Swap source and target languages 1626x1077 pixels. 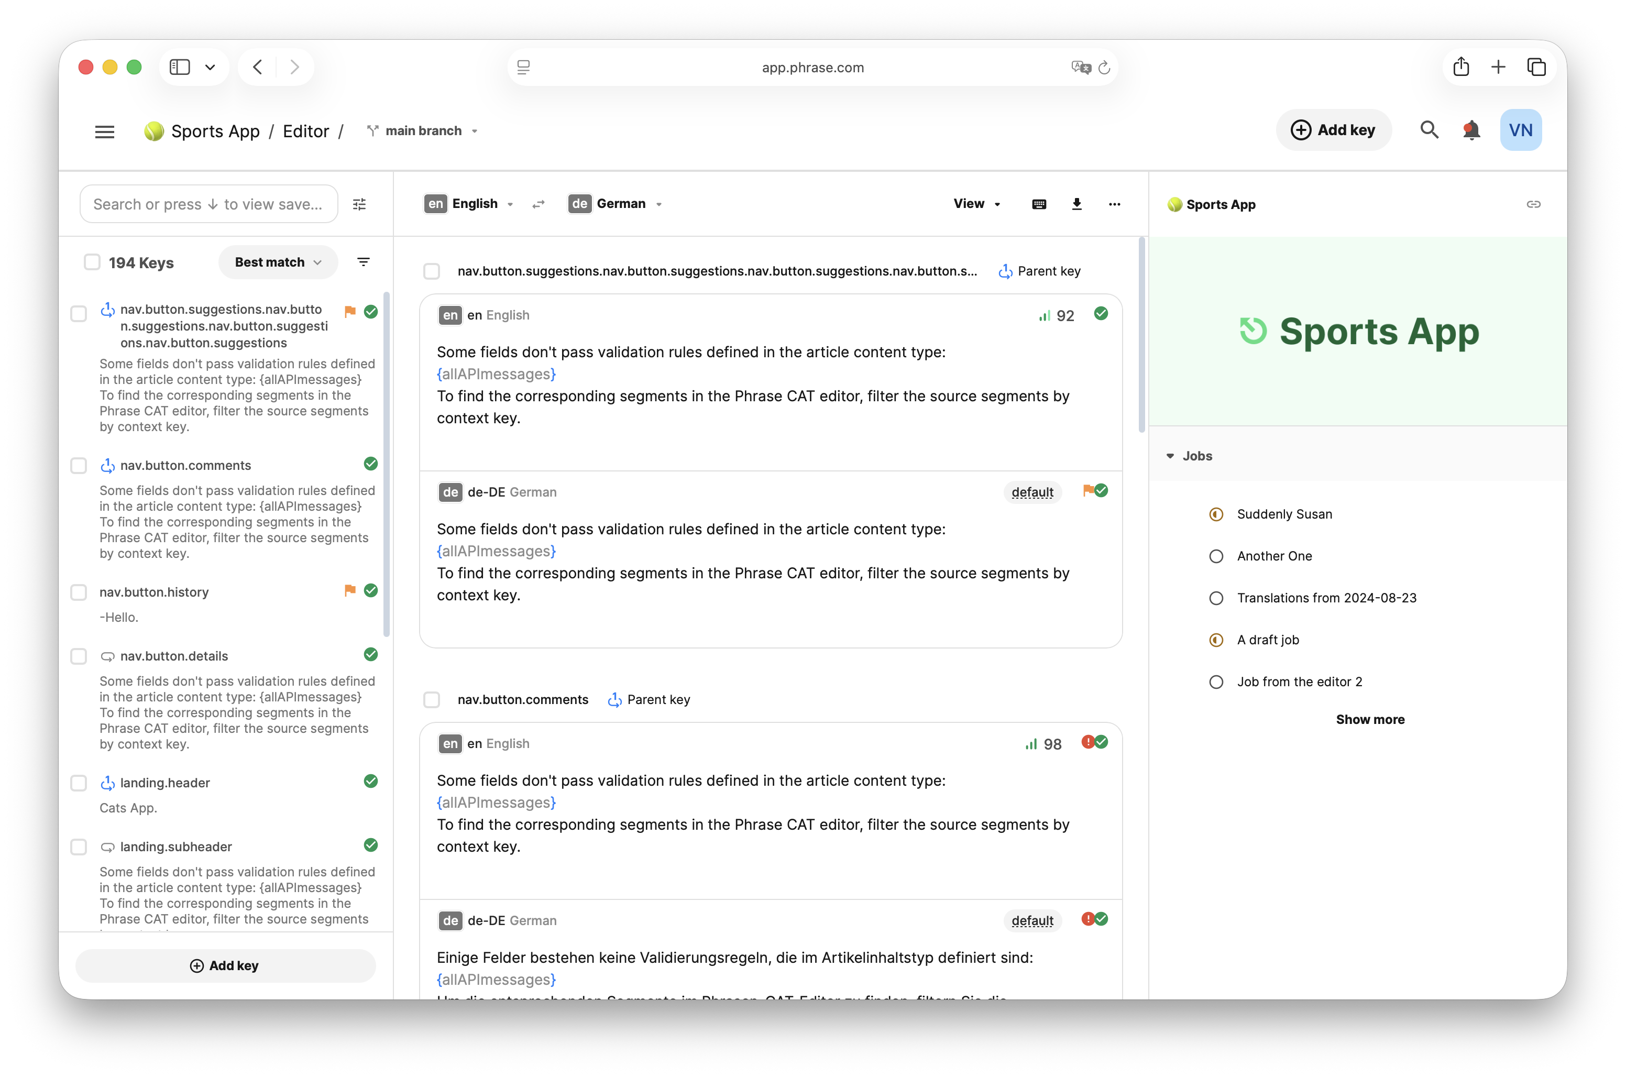pos(539,204)
